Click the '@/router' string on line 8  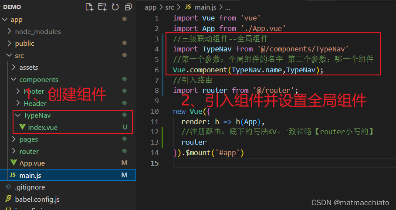[274, 90]
